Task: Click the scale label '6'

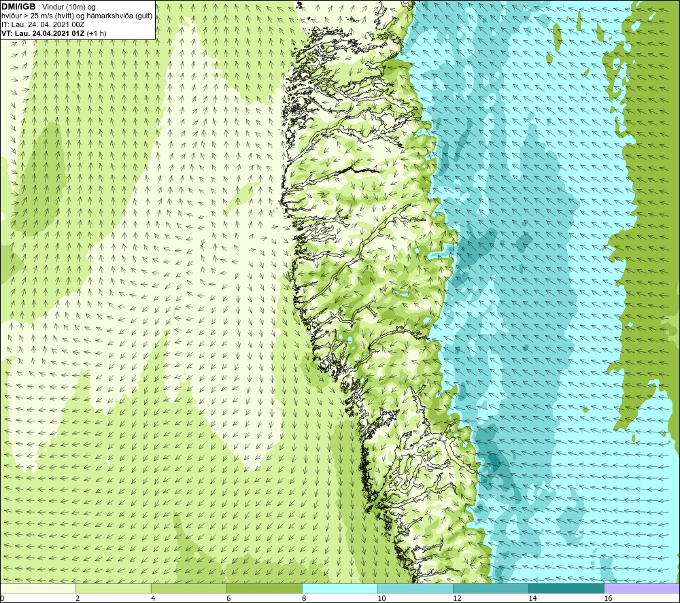Action: (228, 598)
